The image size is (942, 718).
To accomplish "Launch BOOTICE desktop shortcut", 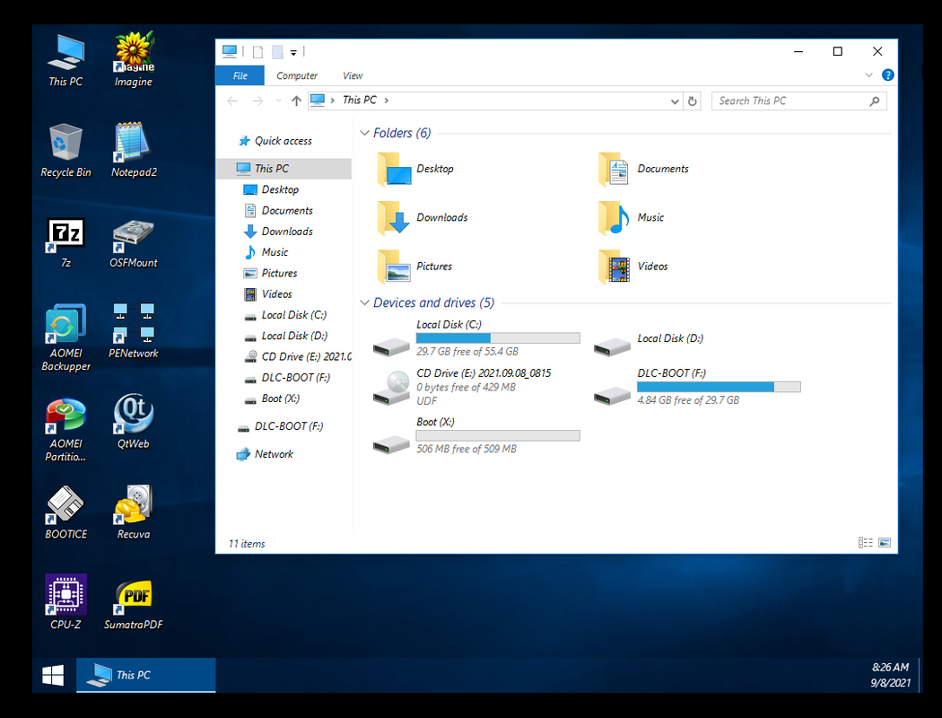I will [x=65, y=512].
